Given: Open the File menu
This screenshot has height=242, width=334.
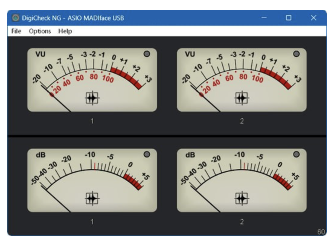Looking at the screenshot, I should point(16,31).
